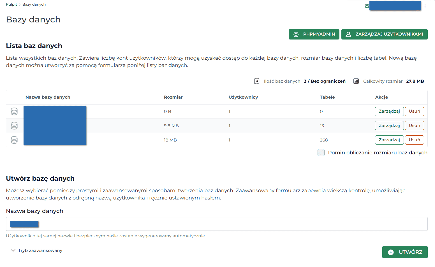Go to Pulpit in the breadcrumb
435x267 pixels.
[11, 4]
